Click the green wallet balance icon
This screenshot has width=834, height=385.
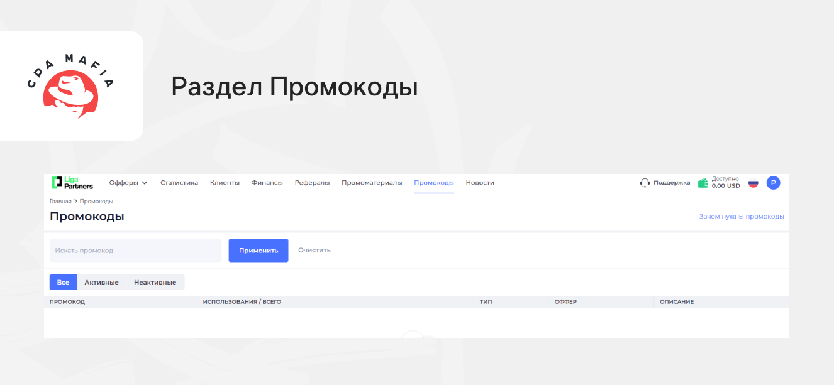[x=703, y=183]
